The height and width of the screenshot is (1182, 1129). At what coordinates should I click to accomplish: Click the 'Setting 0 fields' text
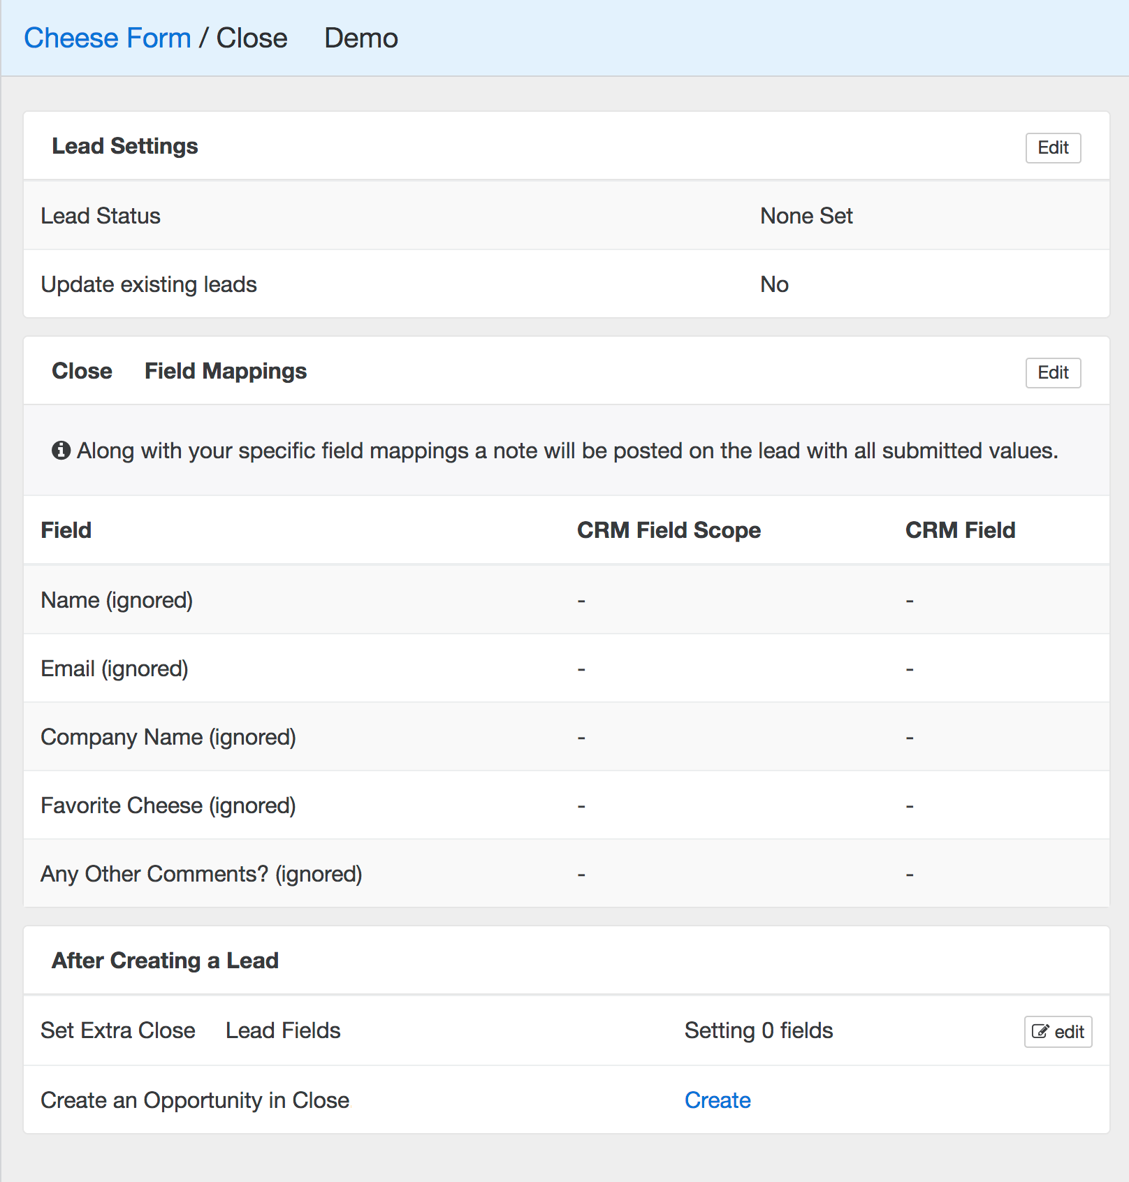tap(758, 1030)
